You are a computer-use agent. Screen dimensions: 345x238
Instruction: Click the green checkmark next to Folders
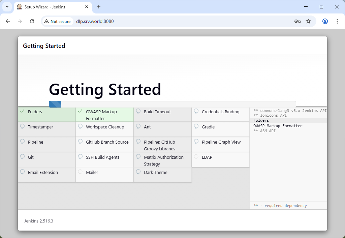pos(22,111)
